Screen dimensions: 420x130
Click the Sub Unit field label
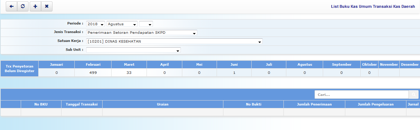[74, 50]
